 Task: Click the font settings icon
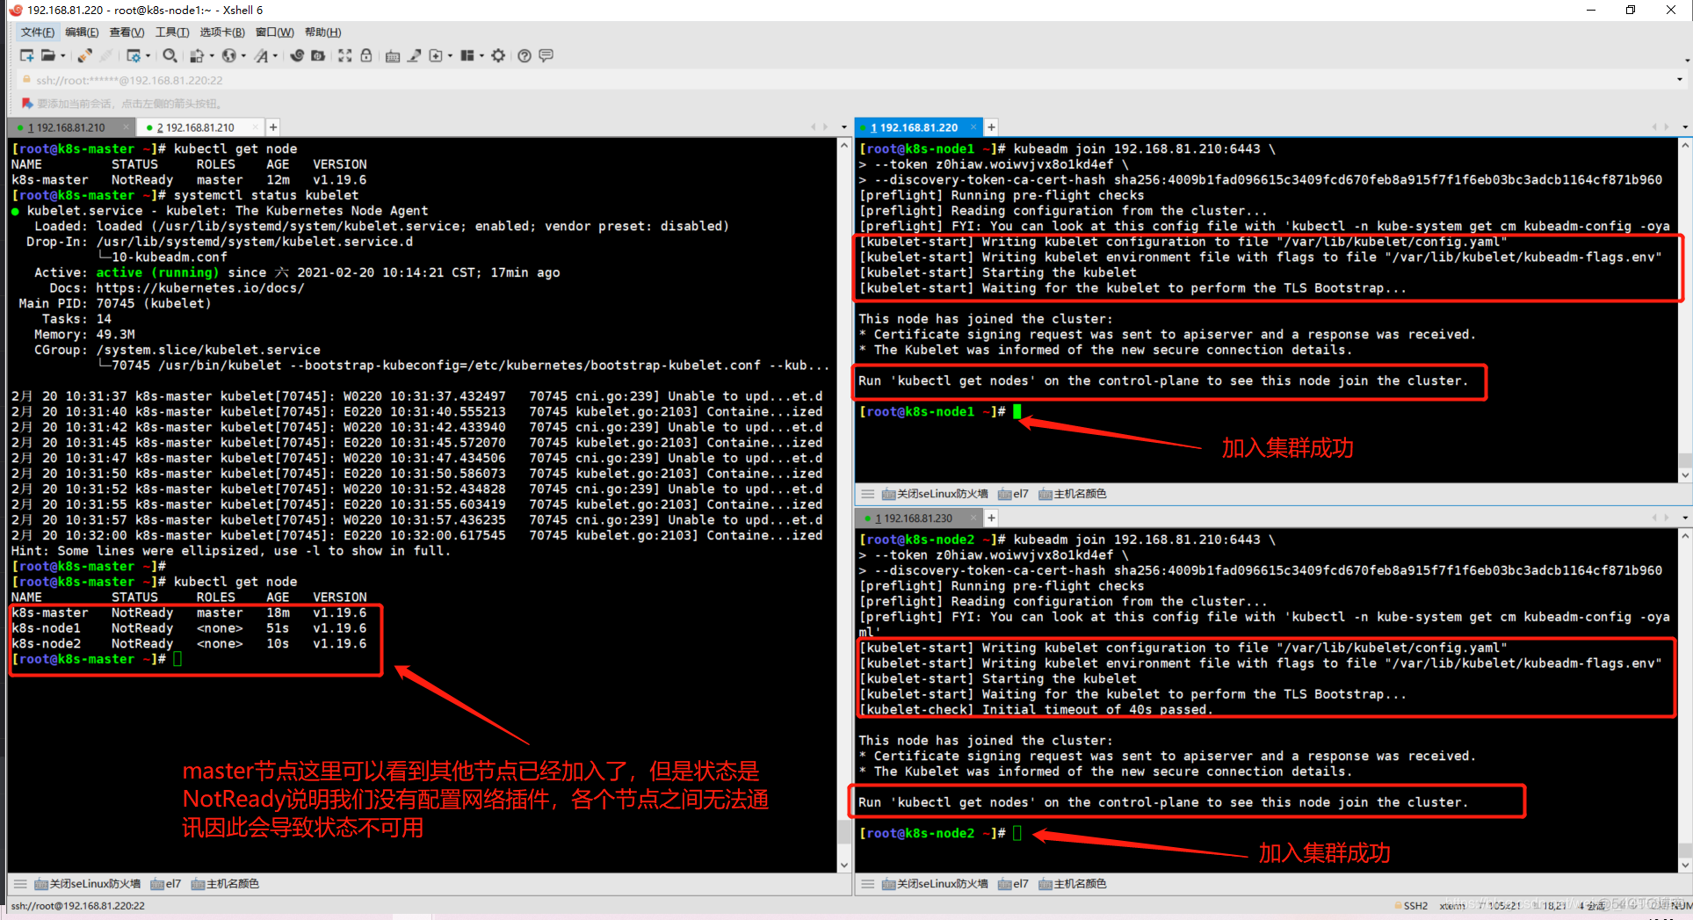click(x=261, y=55)
